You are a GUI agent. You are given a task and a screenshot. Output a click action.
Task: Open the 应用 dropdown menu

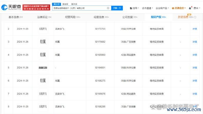point(134,8)
